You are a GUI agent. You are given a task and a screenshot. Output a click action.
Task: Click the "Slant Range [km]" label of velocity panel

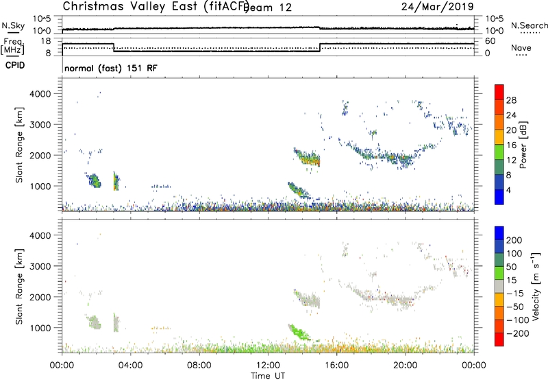click(x=19, y=286)
